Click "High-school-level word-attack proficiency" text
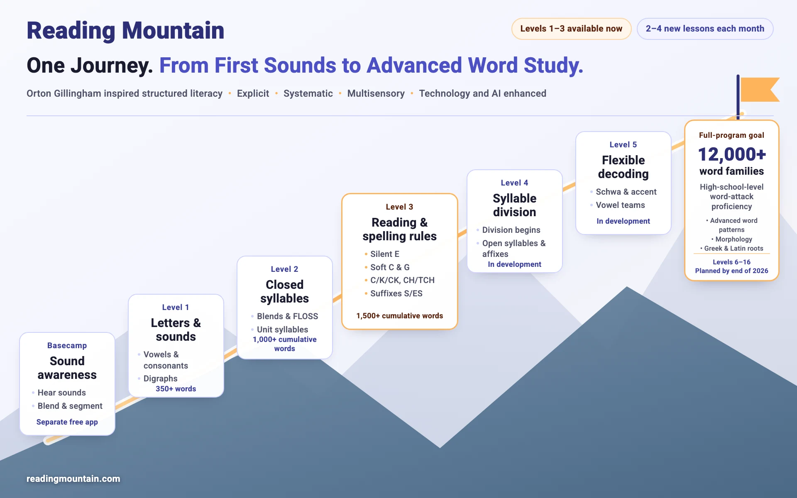Viewport: 797px width, 498px height. pyautogui.click(x=731, y=197)
